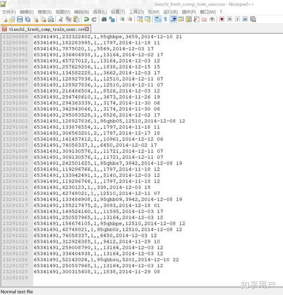Open the 编辑(E) menu

tap(27, 12)
